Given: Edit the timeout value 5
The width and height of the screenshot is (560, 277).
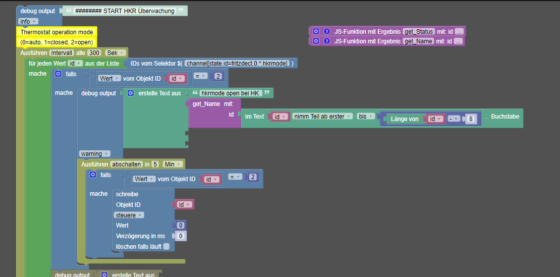Looking at the screenshot, I should tap(155, 164).
